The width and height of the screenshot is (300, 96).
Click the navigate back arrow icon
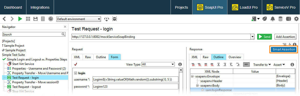pos(4,19)
